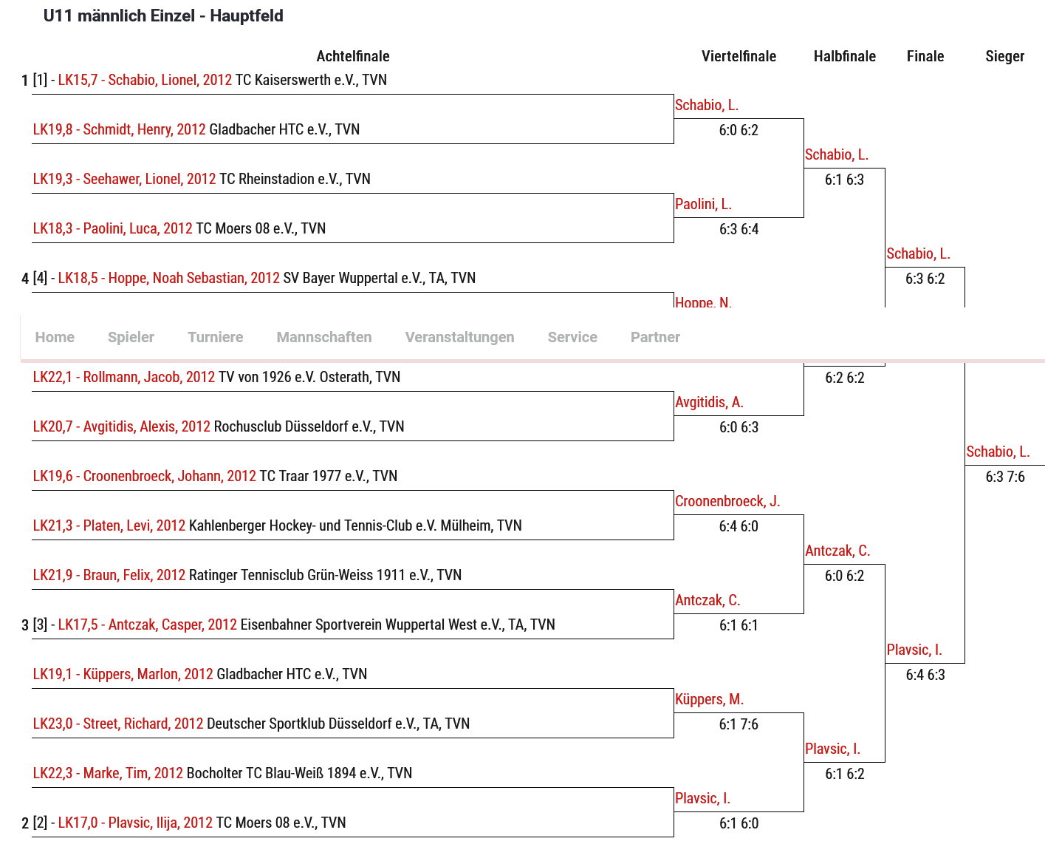The image size is (1045, 844).
Task: Open Hoppe, Noah Sebastian player link
Action: pos(168,278)
